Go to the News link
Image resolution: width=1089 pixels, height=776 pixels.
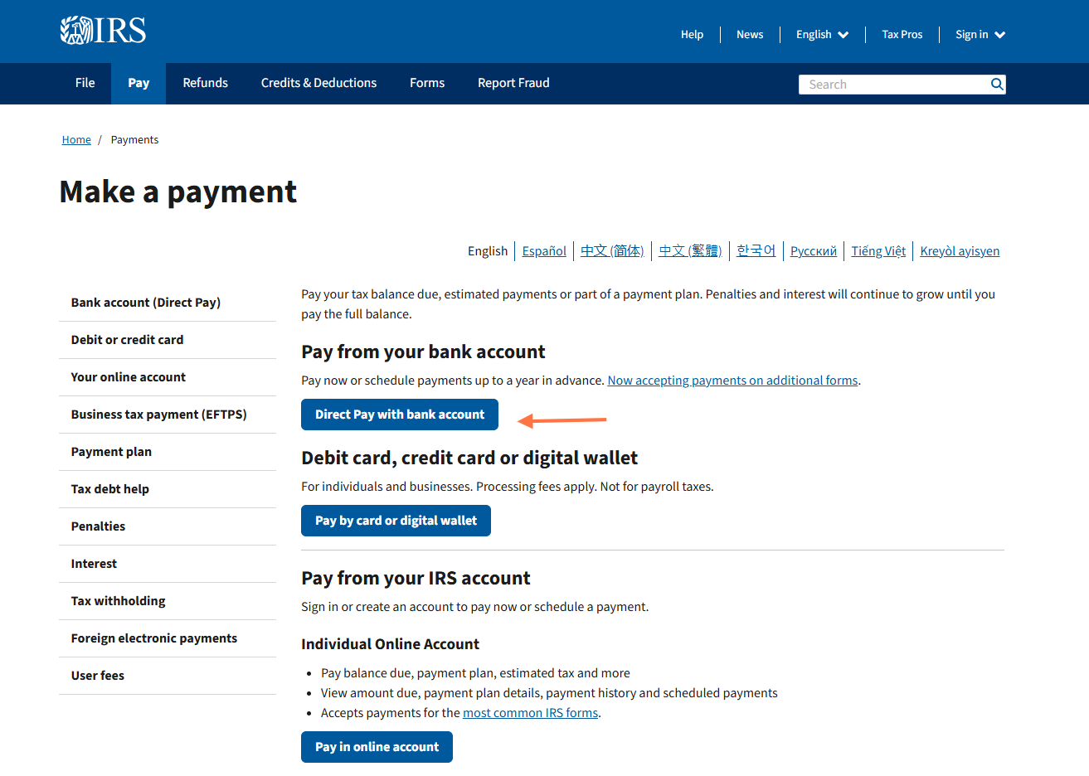(750, 35)
